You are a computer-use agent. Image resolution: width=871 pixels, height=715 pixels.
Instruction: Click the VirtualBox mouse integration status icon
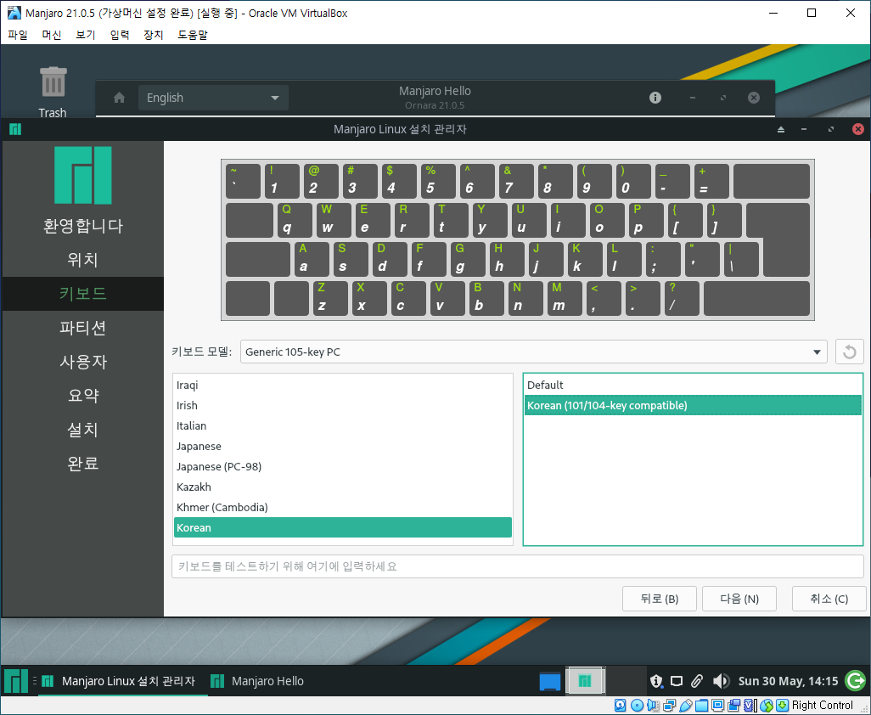pyautogui.click(x=767, y=706)
